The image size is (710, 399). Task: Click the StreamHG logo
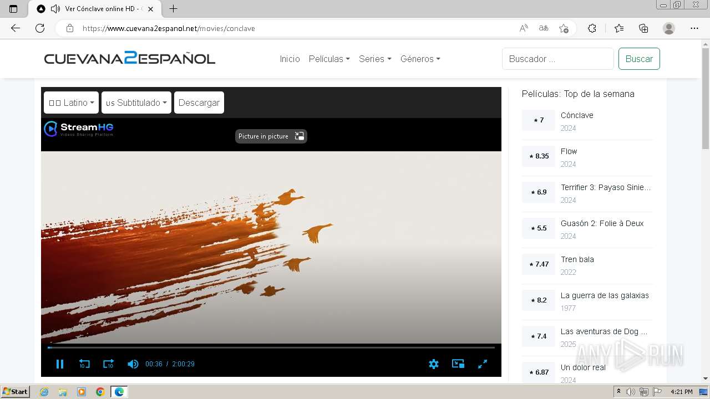pyautogui.click(x=79, y=129)
